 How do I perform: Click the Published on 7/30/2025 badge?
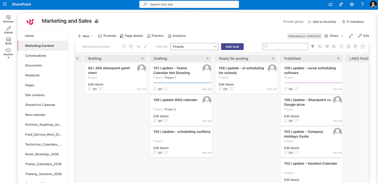point(305,36)
